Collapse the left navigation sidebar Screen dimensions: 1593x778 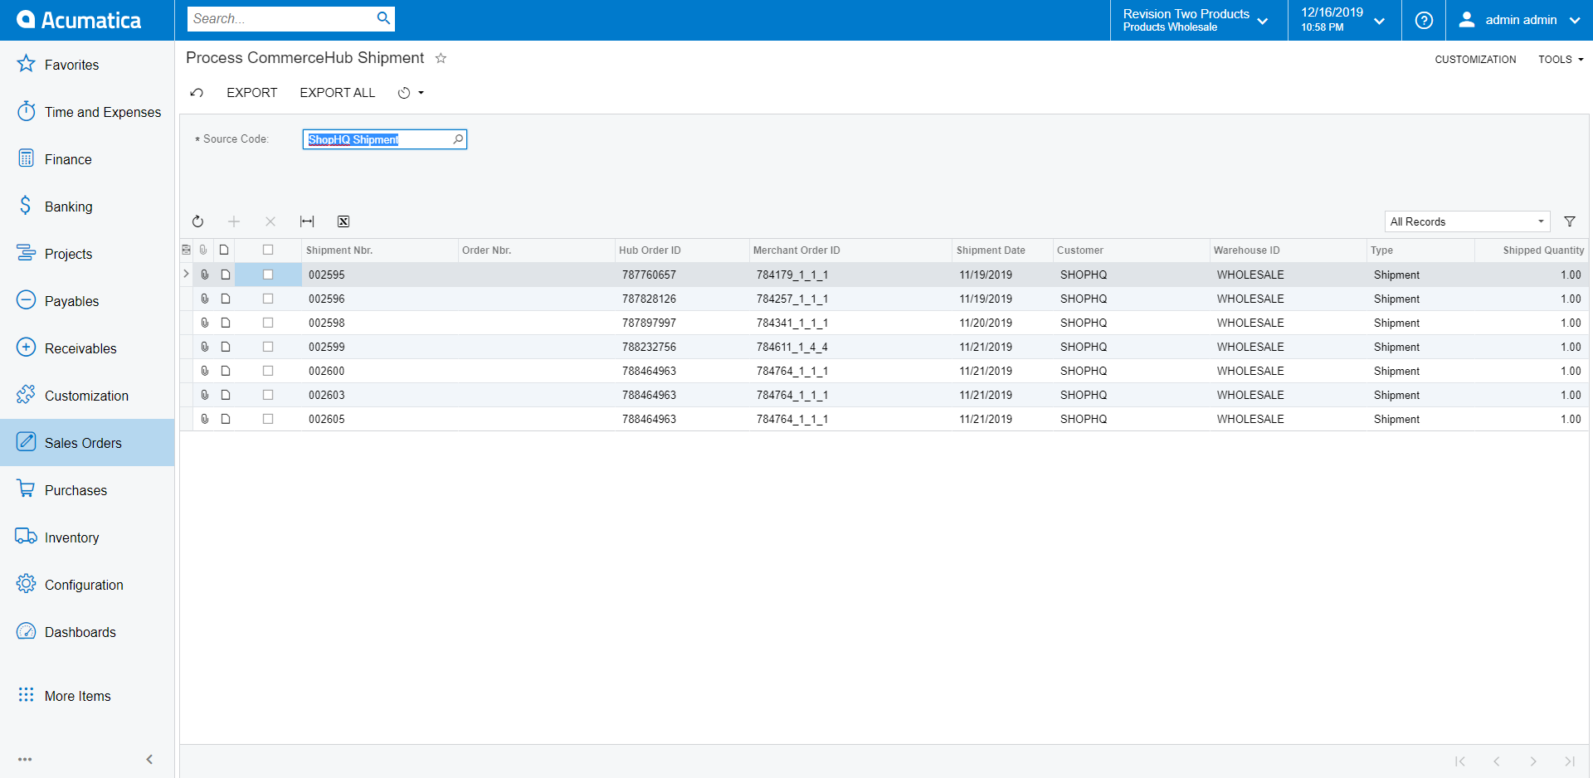pyautogui.click(x=149, y=759)
